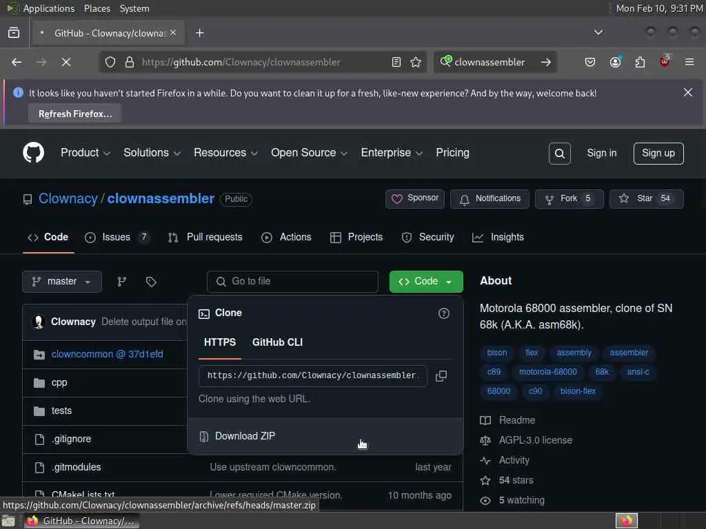Show site security padlock info
The image size is (706, 529).
[x=130, y=62]
